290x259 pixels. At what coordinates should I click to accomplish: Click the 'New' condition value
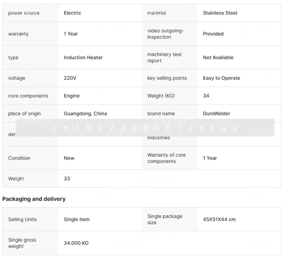click(69, 158)
